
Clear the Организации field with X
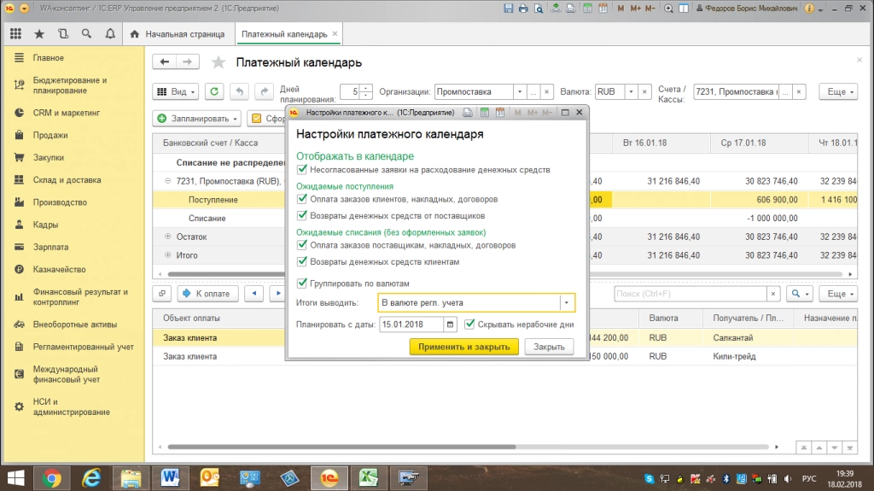click(x=547, y=91)
